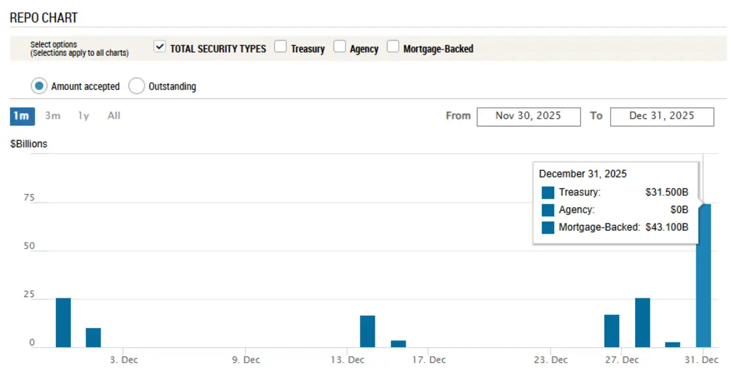Viewport: 731px width, 378px height.
Task: Select the Amount accepted radio button
Action: point(39,86)
